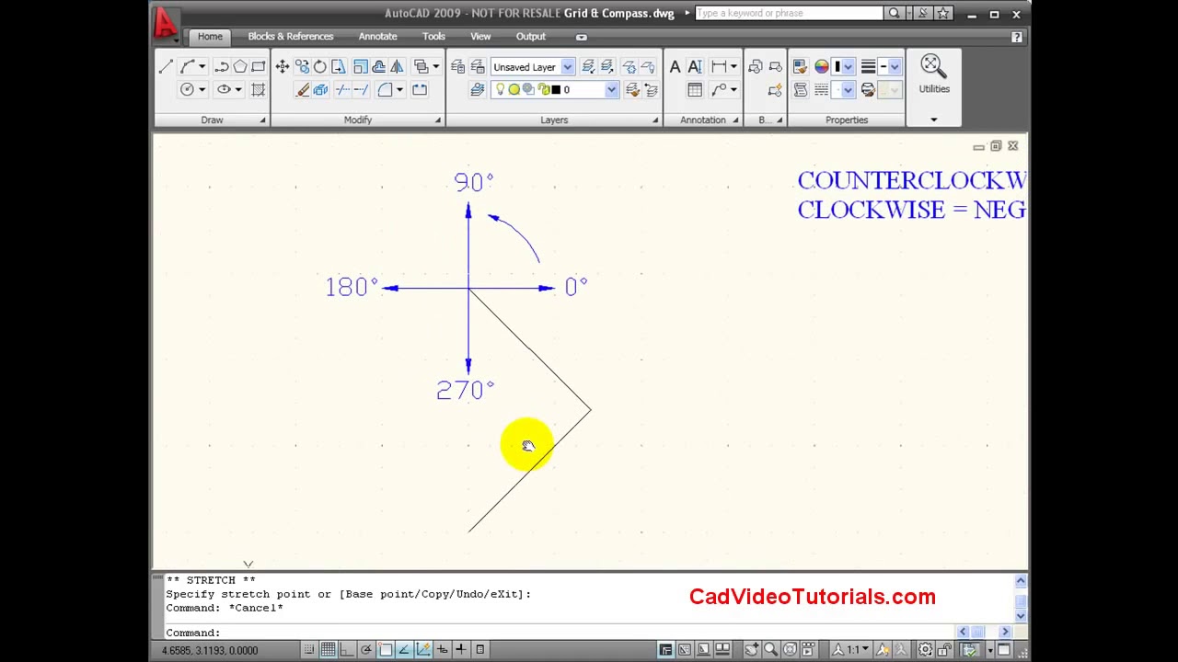
Task: Select the Line tool in the Draw panel
Action: (166, 66)
